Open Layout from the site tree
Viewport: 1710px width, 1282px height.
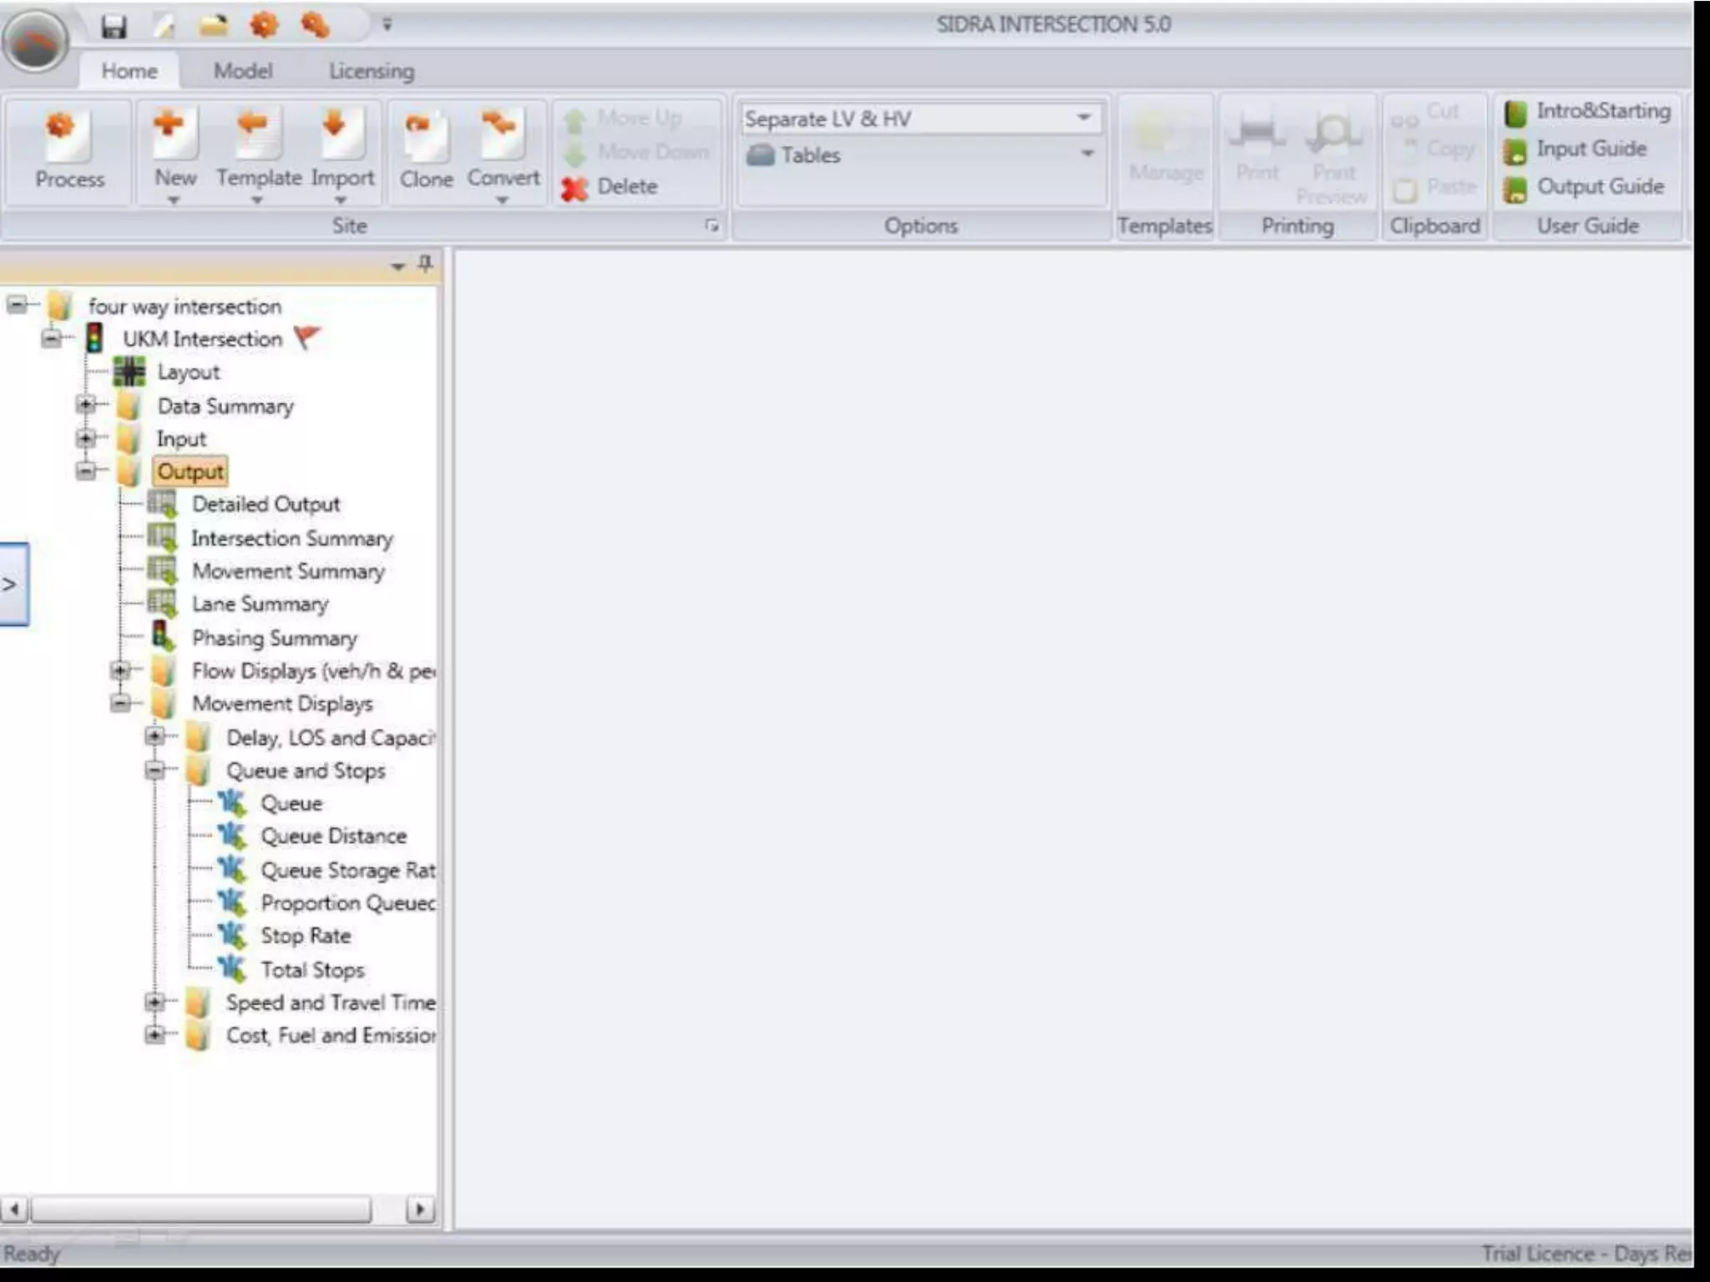[187, 372]
